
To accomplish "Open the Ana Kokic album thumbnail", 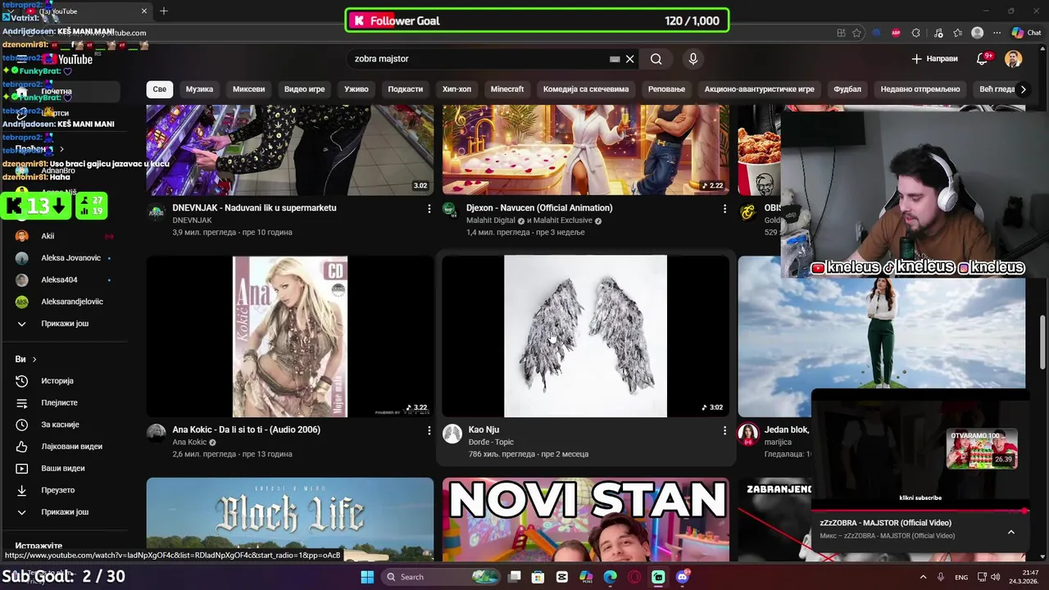I will tap(290, 336).
